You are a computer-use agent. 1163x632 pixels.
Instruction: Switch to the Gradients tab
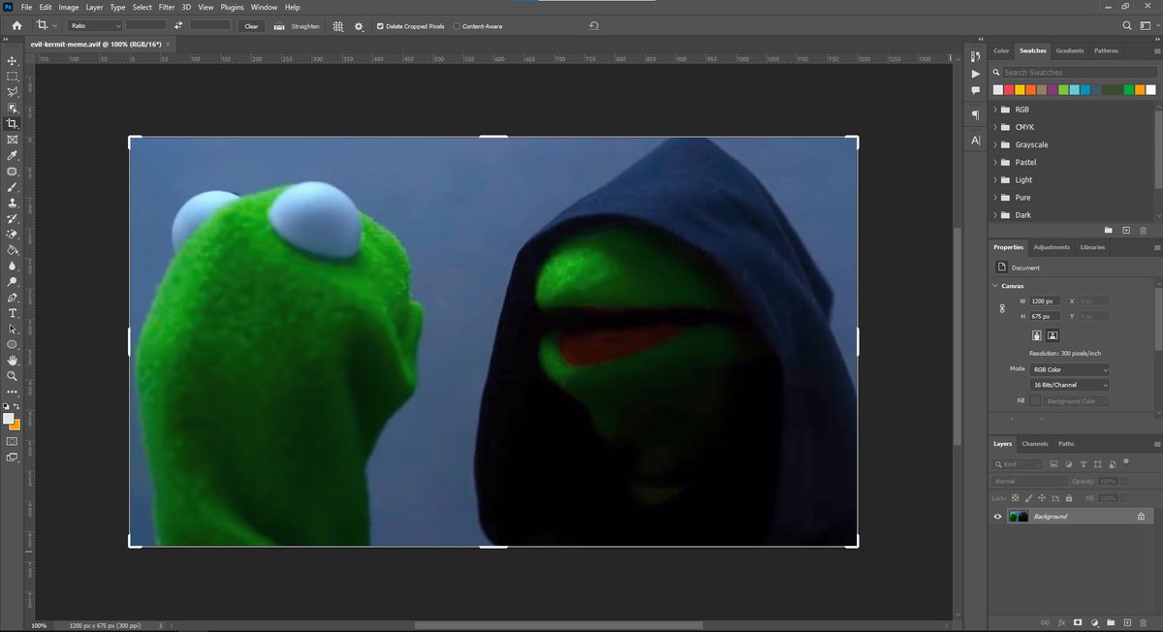[x=1070, y=50]
